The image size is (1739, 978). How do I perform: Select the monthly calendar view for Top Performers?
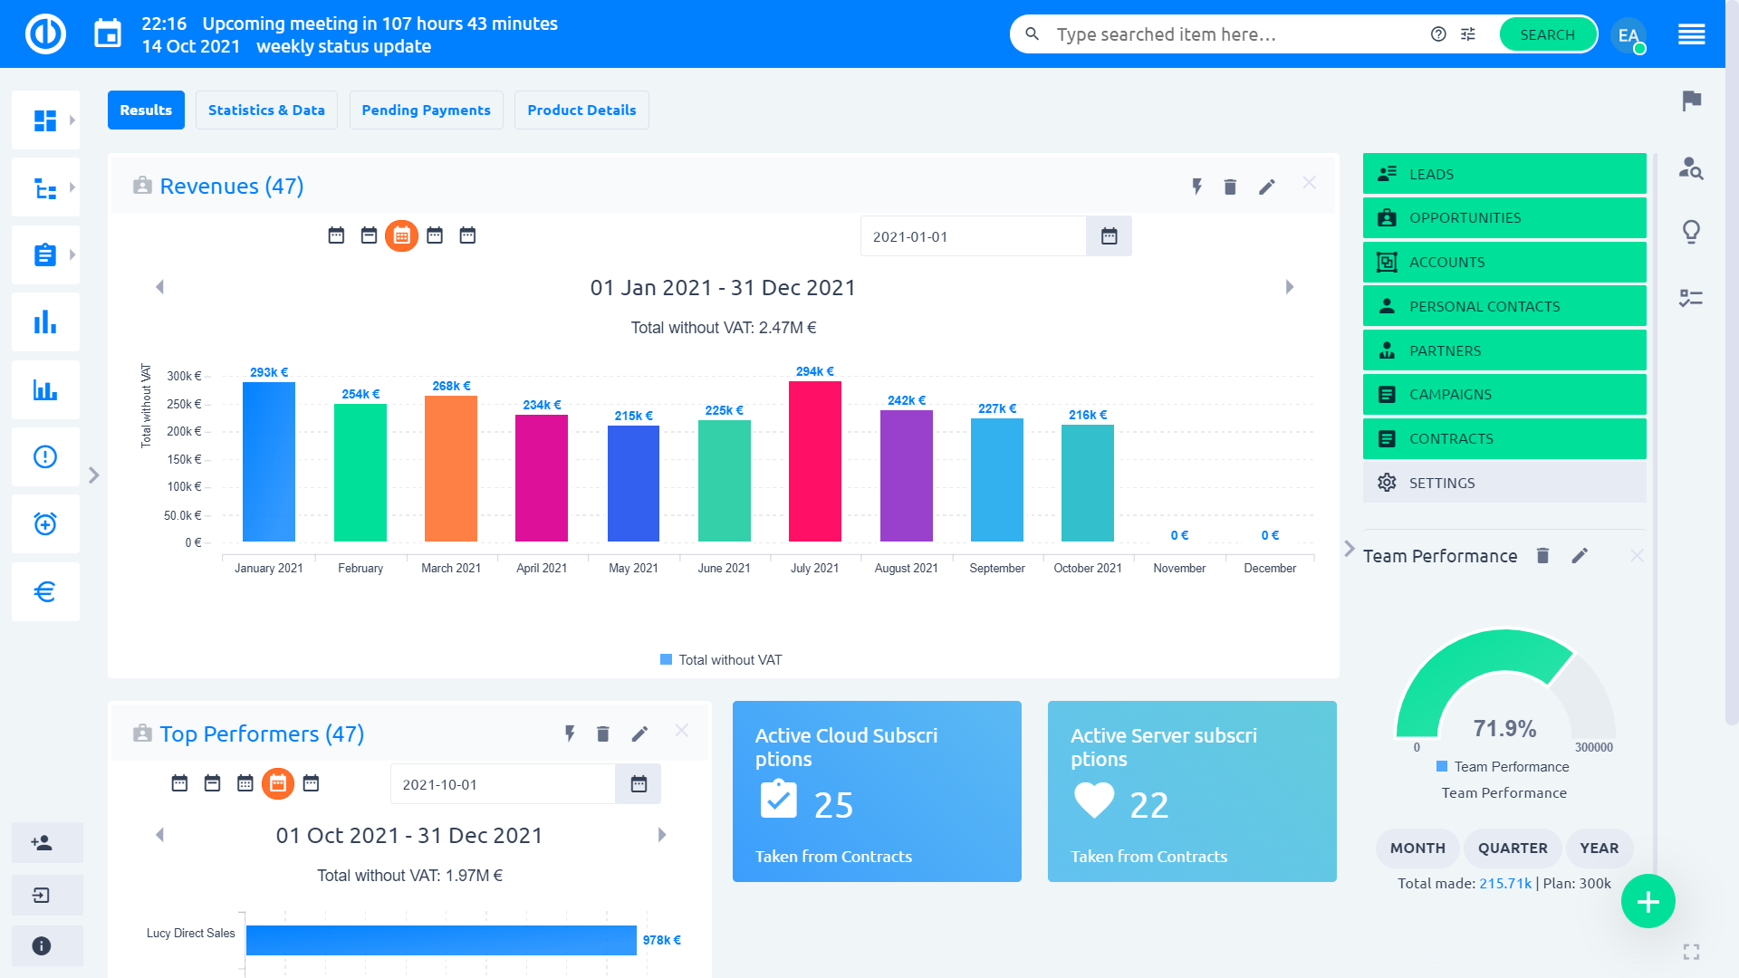[x=245, y=784]
